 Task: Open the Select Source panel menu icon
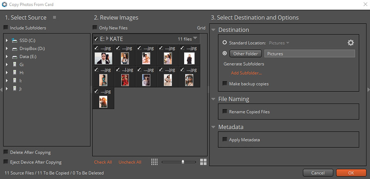(54, 17)
